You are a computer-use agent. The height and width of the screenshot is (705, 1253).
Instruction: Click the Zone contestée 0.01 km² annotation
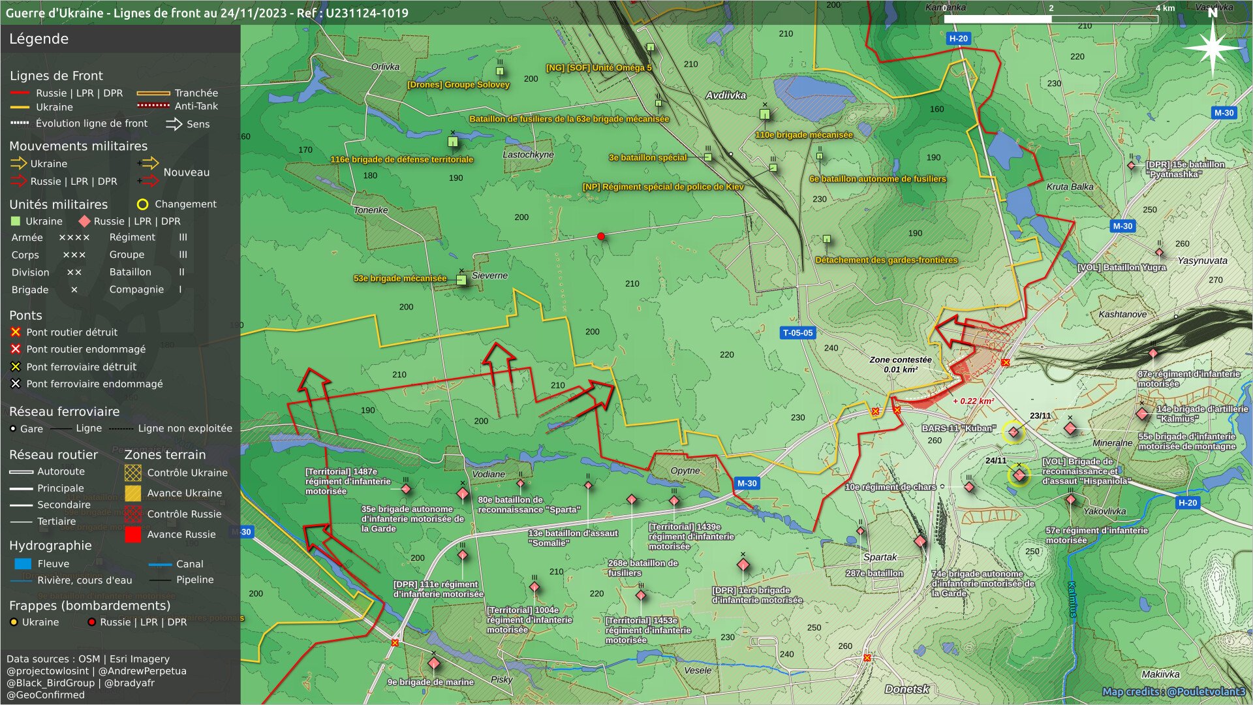[901, 364]
